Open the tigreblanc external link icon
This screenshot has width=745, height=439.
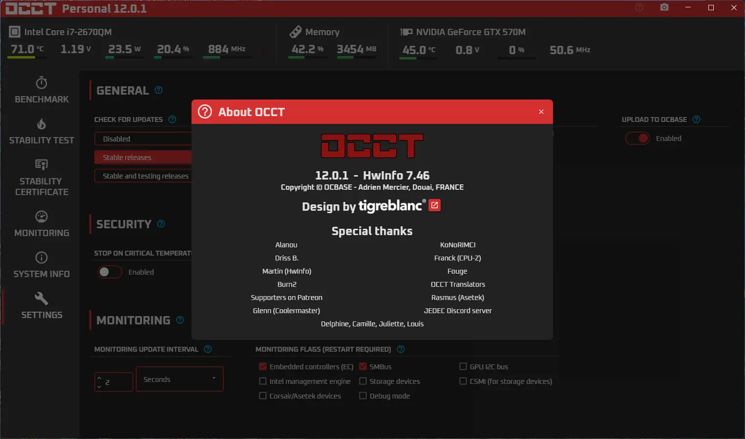pyautogui.click(x=434, y=205)
